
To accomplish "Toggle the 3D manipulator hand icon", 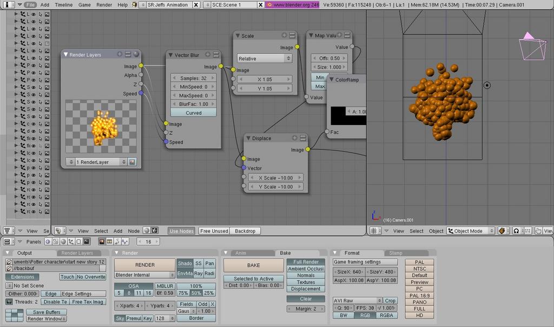I will coord(538,231).
